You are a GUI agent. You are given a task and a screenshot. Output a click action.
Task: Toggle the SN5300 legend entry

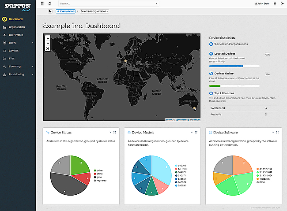[181, 166]
